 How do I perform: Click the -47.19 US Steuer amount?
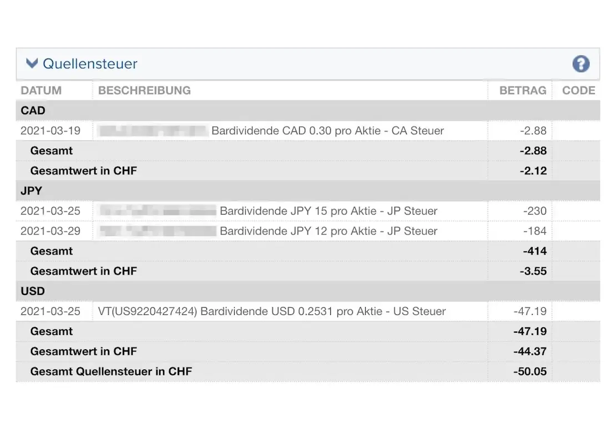[530, 312]
